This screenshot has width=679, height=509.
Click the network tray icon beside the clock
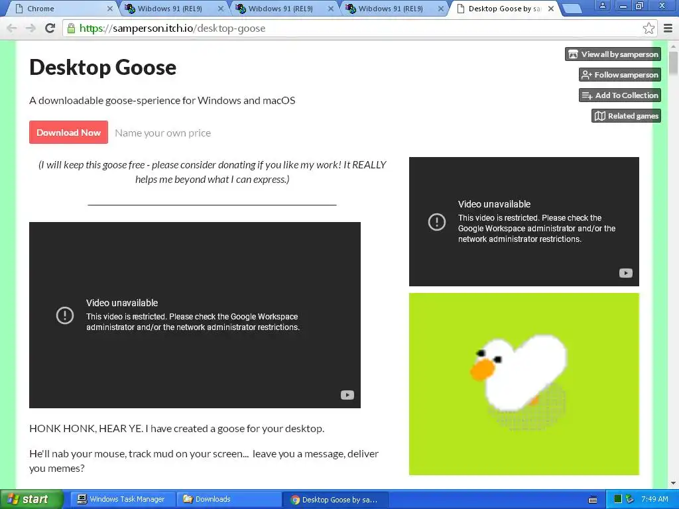click(630, 499)
